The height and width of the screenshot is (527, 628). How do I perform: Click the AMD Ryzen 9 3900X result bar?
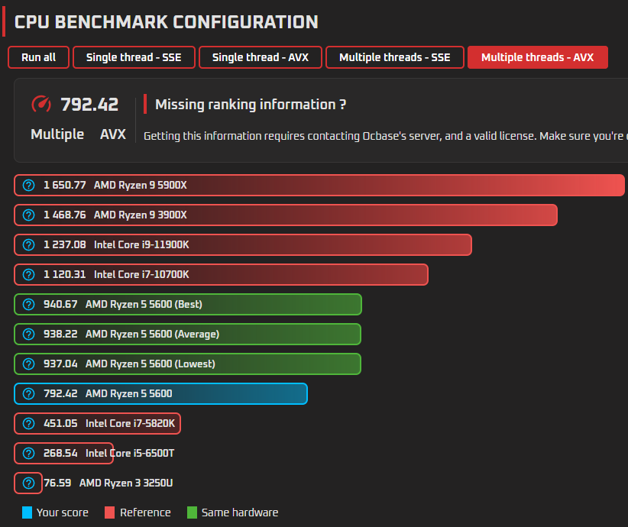[286, 215]
